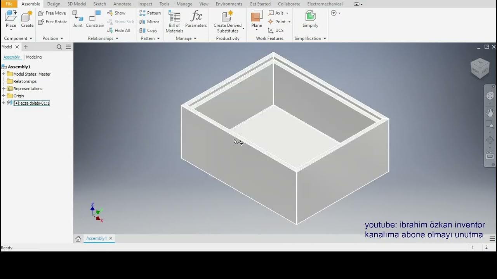Open the Collaborate ribbon tab
The height and width of the screenshot is (279, 497).
tap(289, 4)
